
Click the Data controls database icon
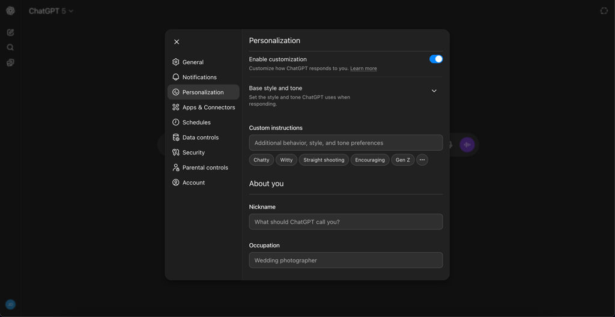point(176,137)
